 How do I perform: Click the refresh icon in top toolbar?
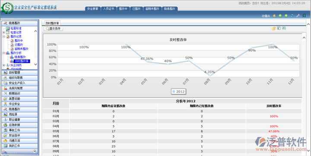click(292, 16)
